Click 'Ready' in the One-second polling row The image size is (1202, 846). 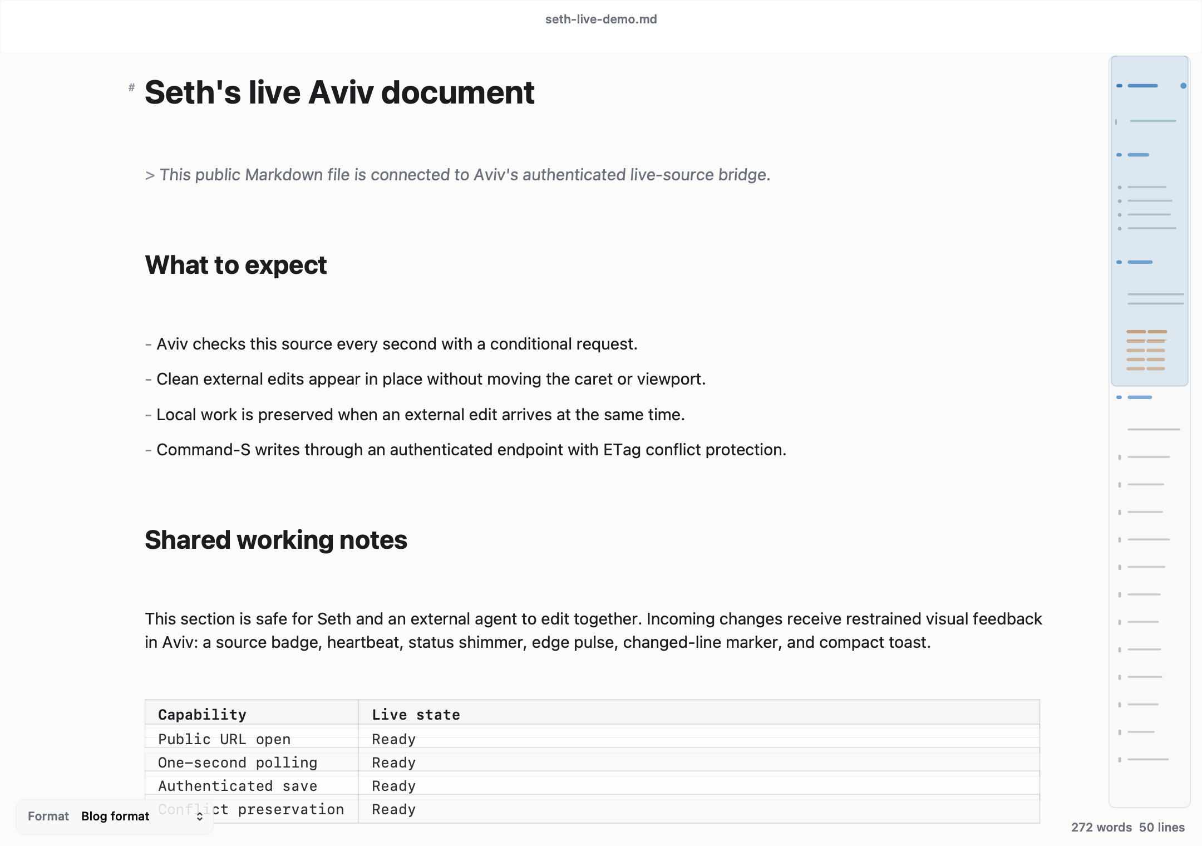pos(394,763)
